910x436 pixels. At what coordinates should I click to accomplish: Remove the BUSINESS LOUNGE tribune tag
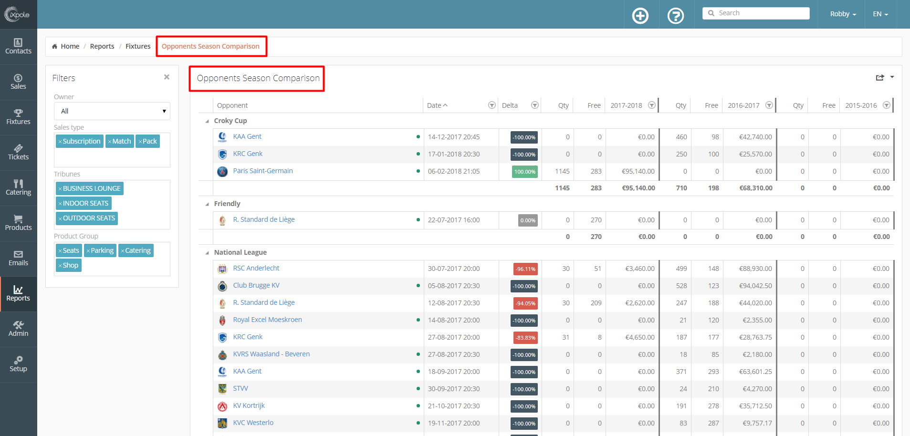click(x=60, y=189)
